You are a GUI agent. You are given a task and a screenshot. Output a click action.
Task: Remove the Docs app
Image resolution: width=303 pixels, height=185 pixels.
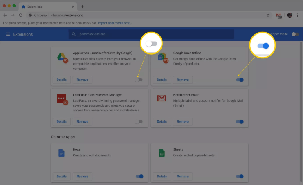[82, 176]
